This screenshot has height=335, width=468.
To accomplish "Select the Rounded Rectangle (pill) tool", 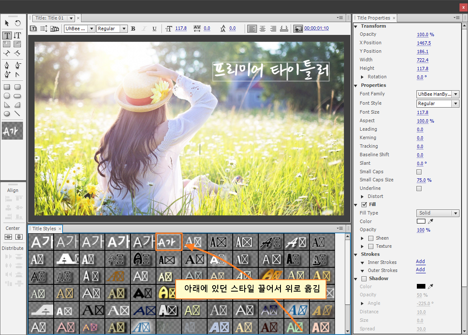I will coord(17,96).
